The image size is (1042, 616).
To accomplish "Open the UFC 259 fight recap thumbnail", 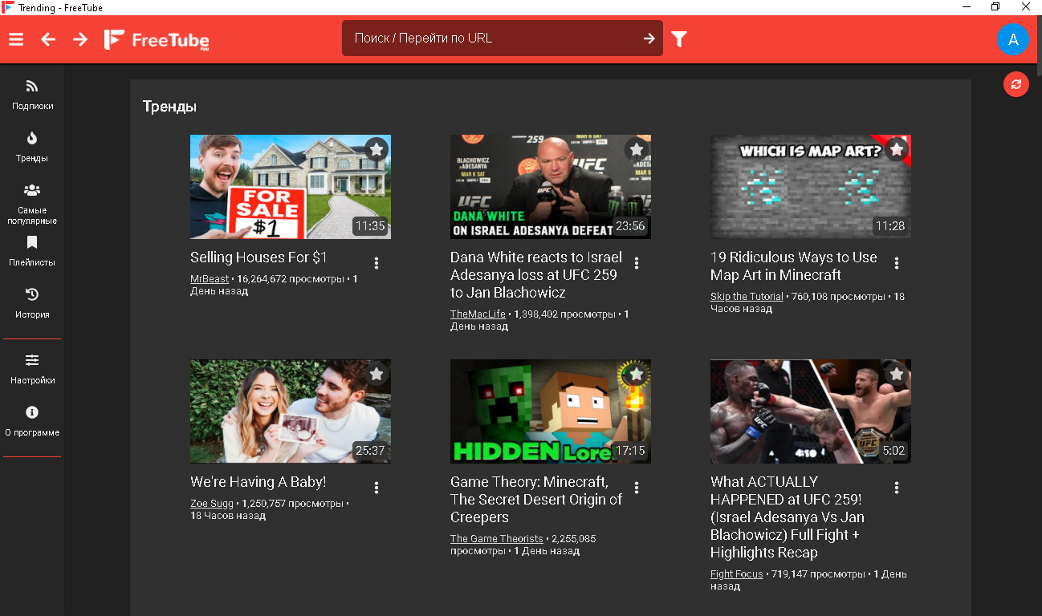I will click(x=810, y=411).
